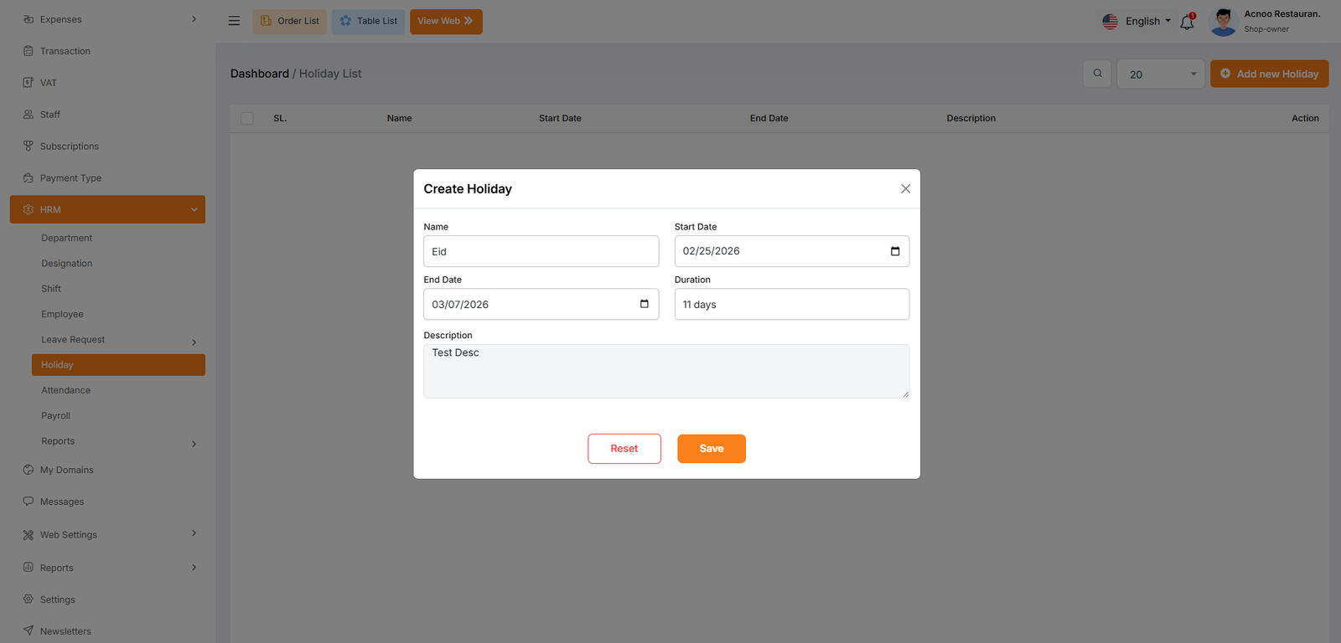Open Start Date calendar picker icon
Viewport: 1341px width, 643px height.
895,251
